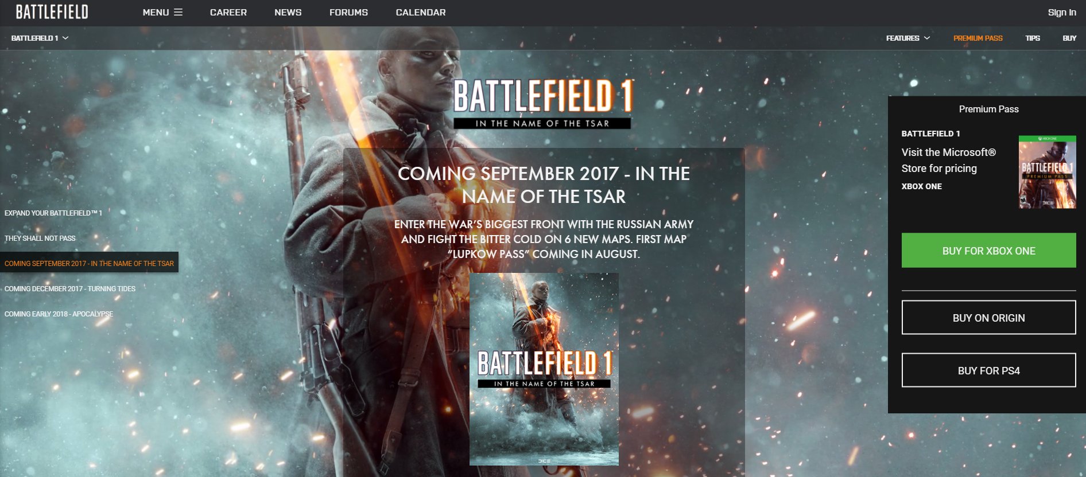This screenshot has width=1086, height=477.
Task: Click Buy on Origin button
Action: (x=988, y=318)
